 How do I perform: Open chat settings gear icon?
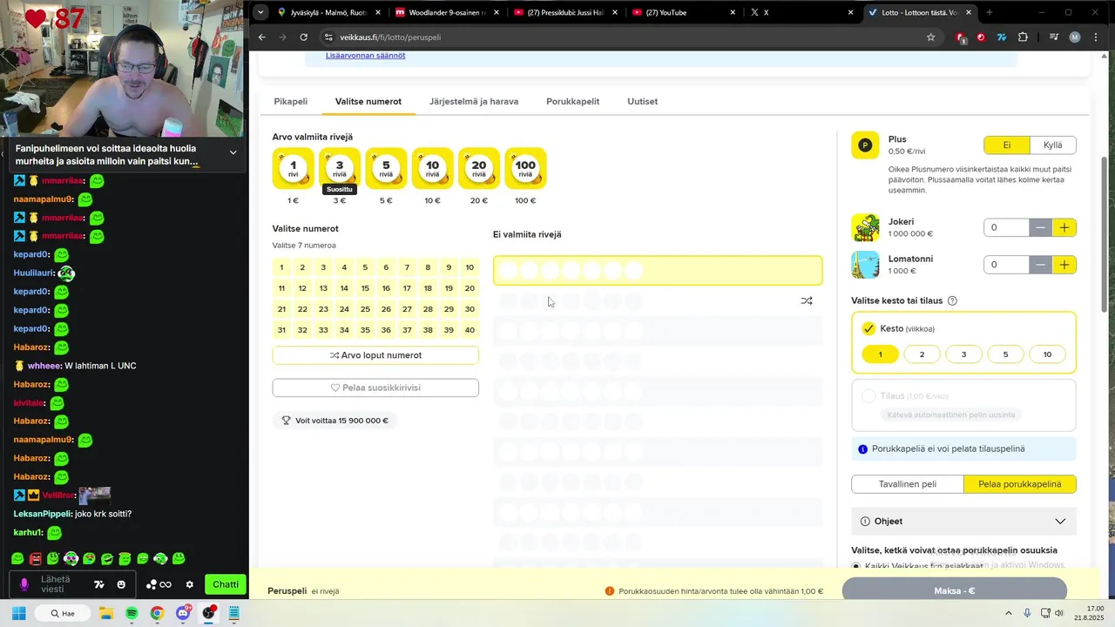(x=189, y=584)
